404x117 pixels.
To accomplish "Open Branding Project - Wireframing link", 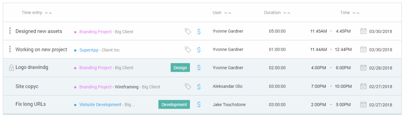I will [109, 87].
